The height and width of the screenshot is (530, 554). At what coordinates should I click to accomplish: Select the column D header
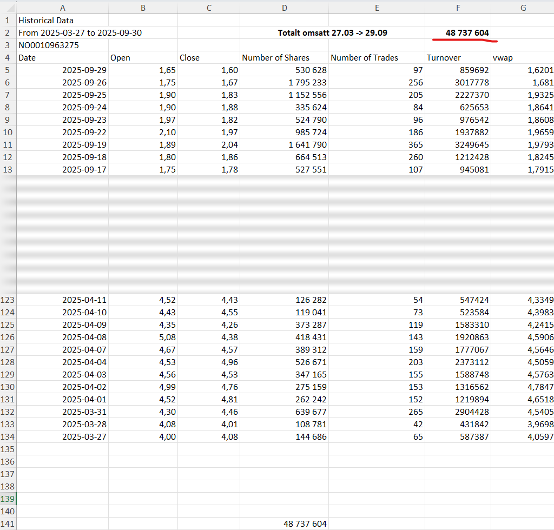pyautogui.click(x=284, y=8)
